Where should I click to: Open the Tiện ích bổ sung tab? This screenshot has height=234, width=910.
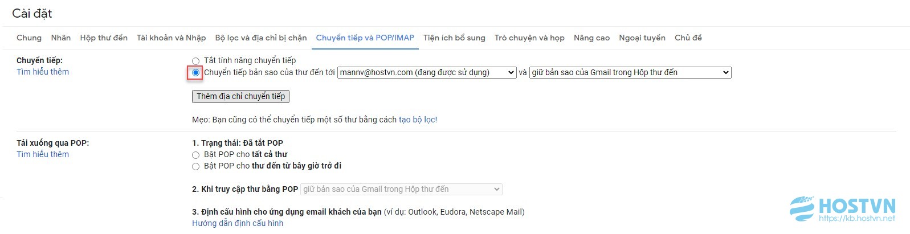(x=454, y=38)
